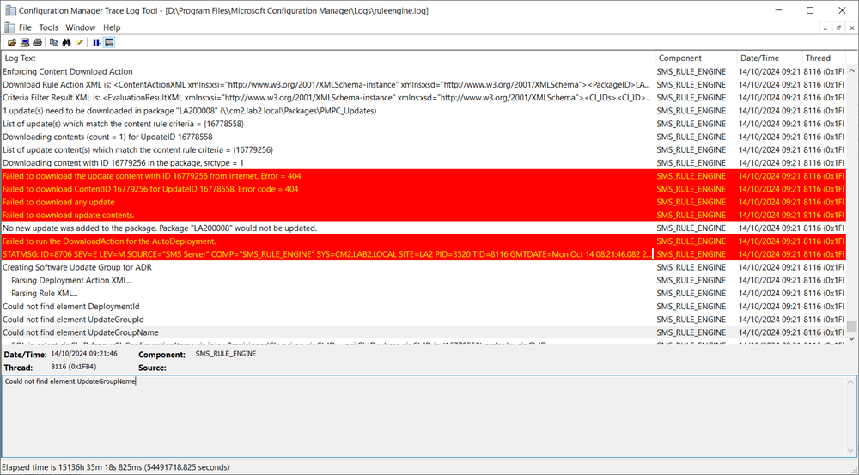Open the Tools menu

(x=48, y=27)
